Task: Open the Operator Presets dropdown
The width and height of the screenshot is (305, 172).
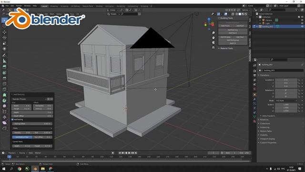Action: coord(29,99)
